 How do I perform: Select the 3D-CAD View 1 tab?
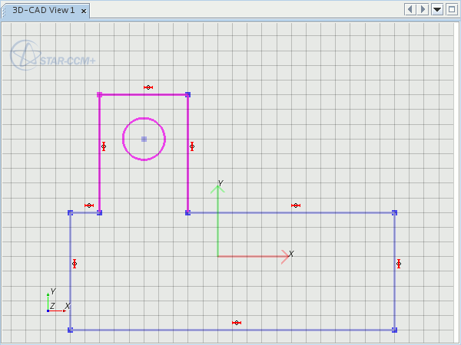tap(43, 10)
